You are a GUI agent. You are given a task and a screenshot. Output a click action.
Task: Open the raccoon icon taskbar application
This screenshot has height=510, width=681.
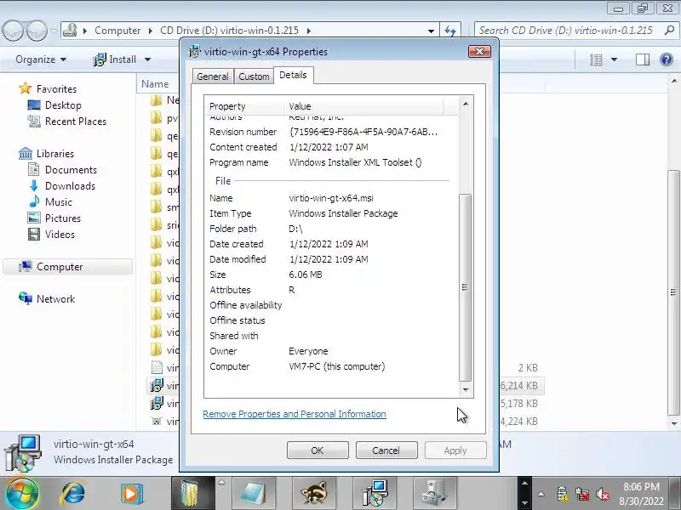313,494
